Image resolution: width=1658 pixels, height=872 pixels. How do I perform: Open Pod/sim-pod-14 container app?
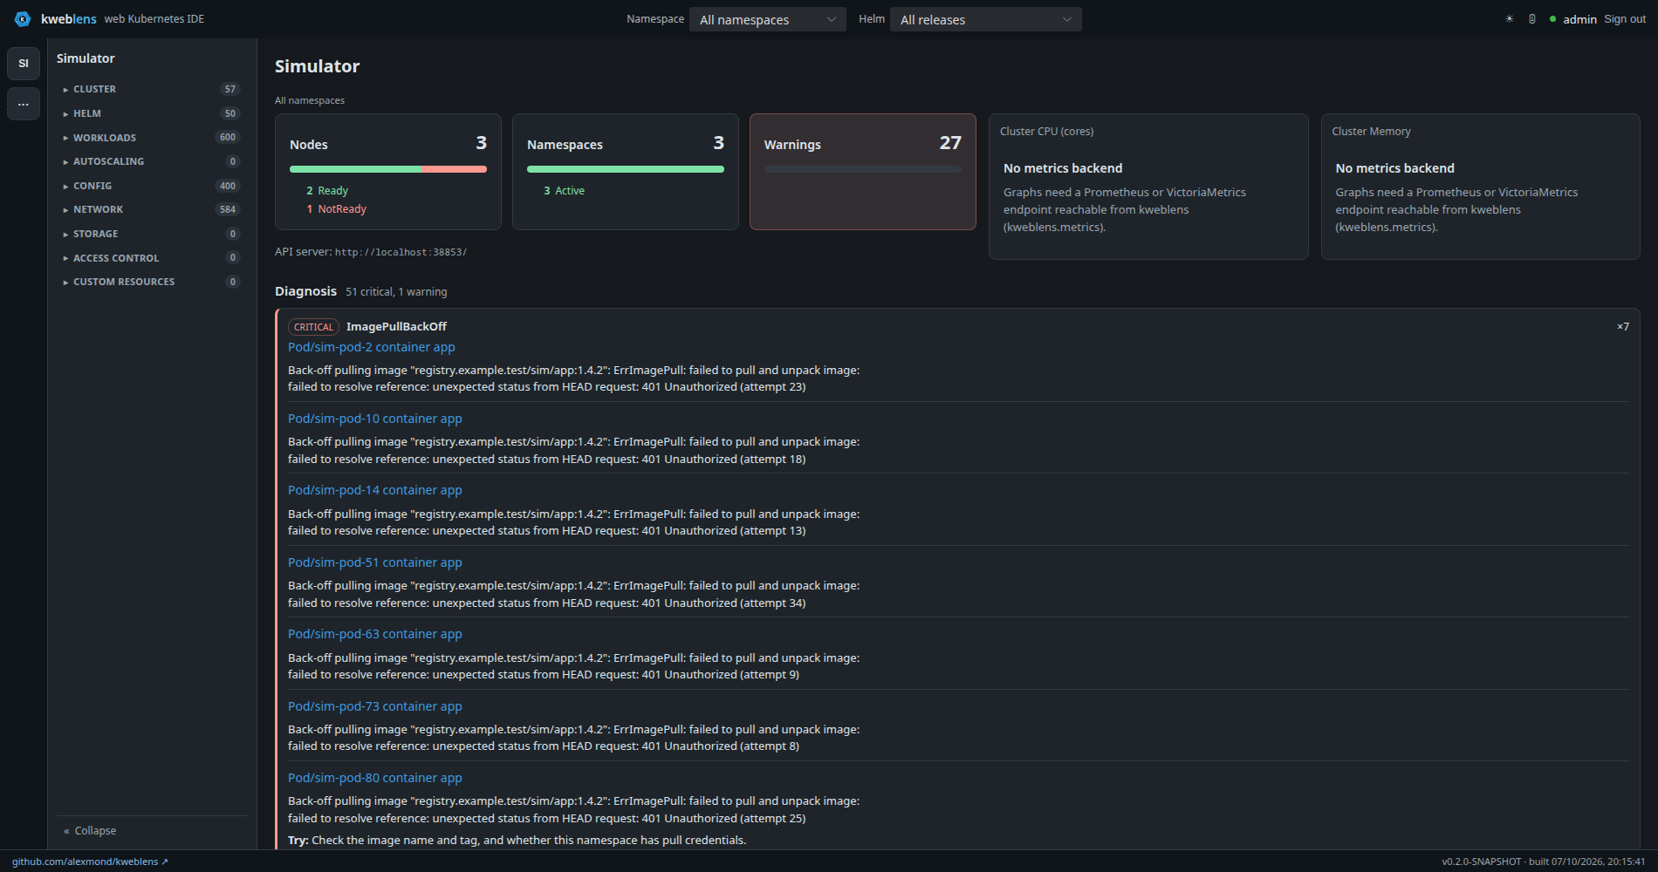(x=375, y=490)
